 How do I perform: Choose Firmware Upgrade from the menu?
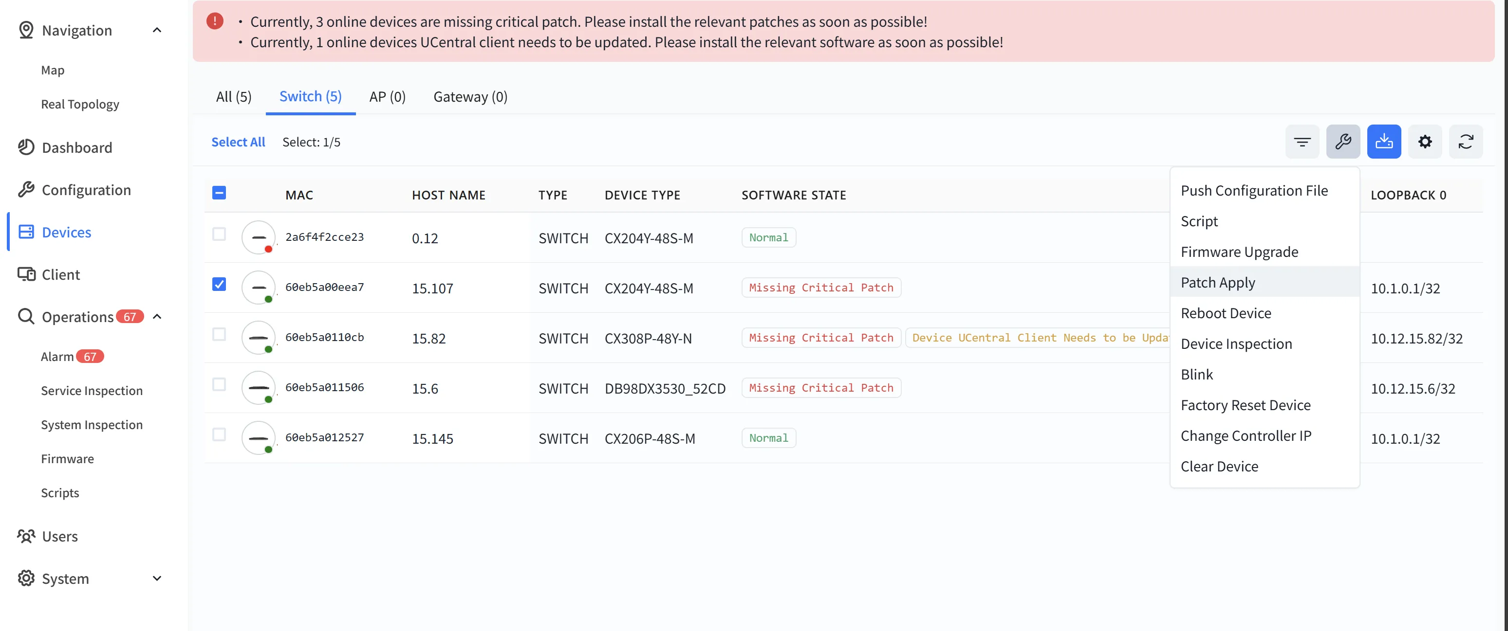tap(1265, 252)
